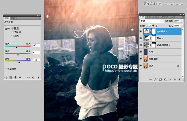Select the 阴影 (Shadows) tone radio button
The image size is (187, 121).
coord(12,28)
